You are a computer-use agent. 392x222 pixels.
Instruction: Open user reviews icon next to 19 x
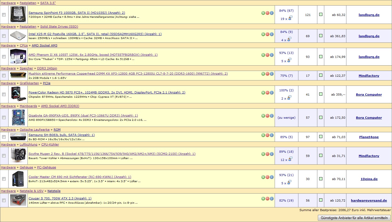(x=290, y=18)
